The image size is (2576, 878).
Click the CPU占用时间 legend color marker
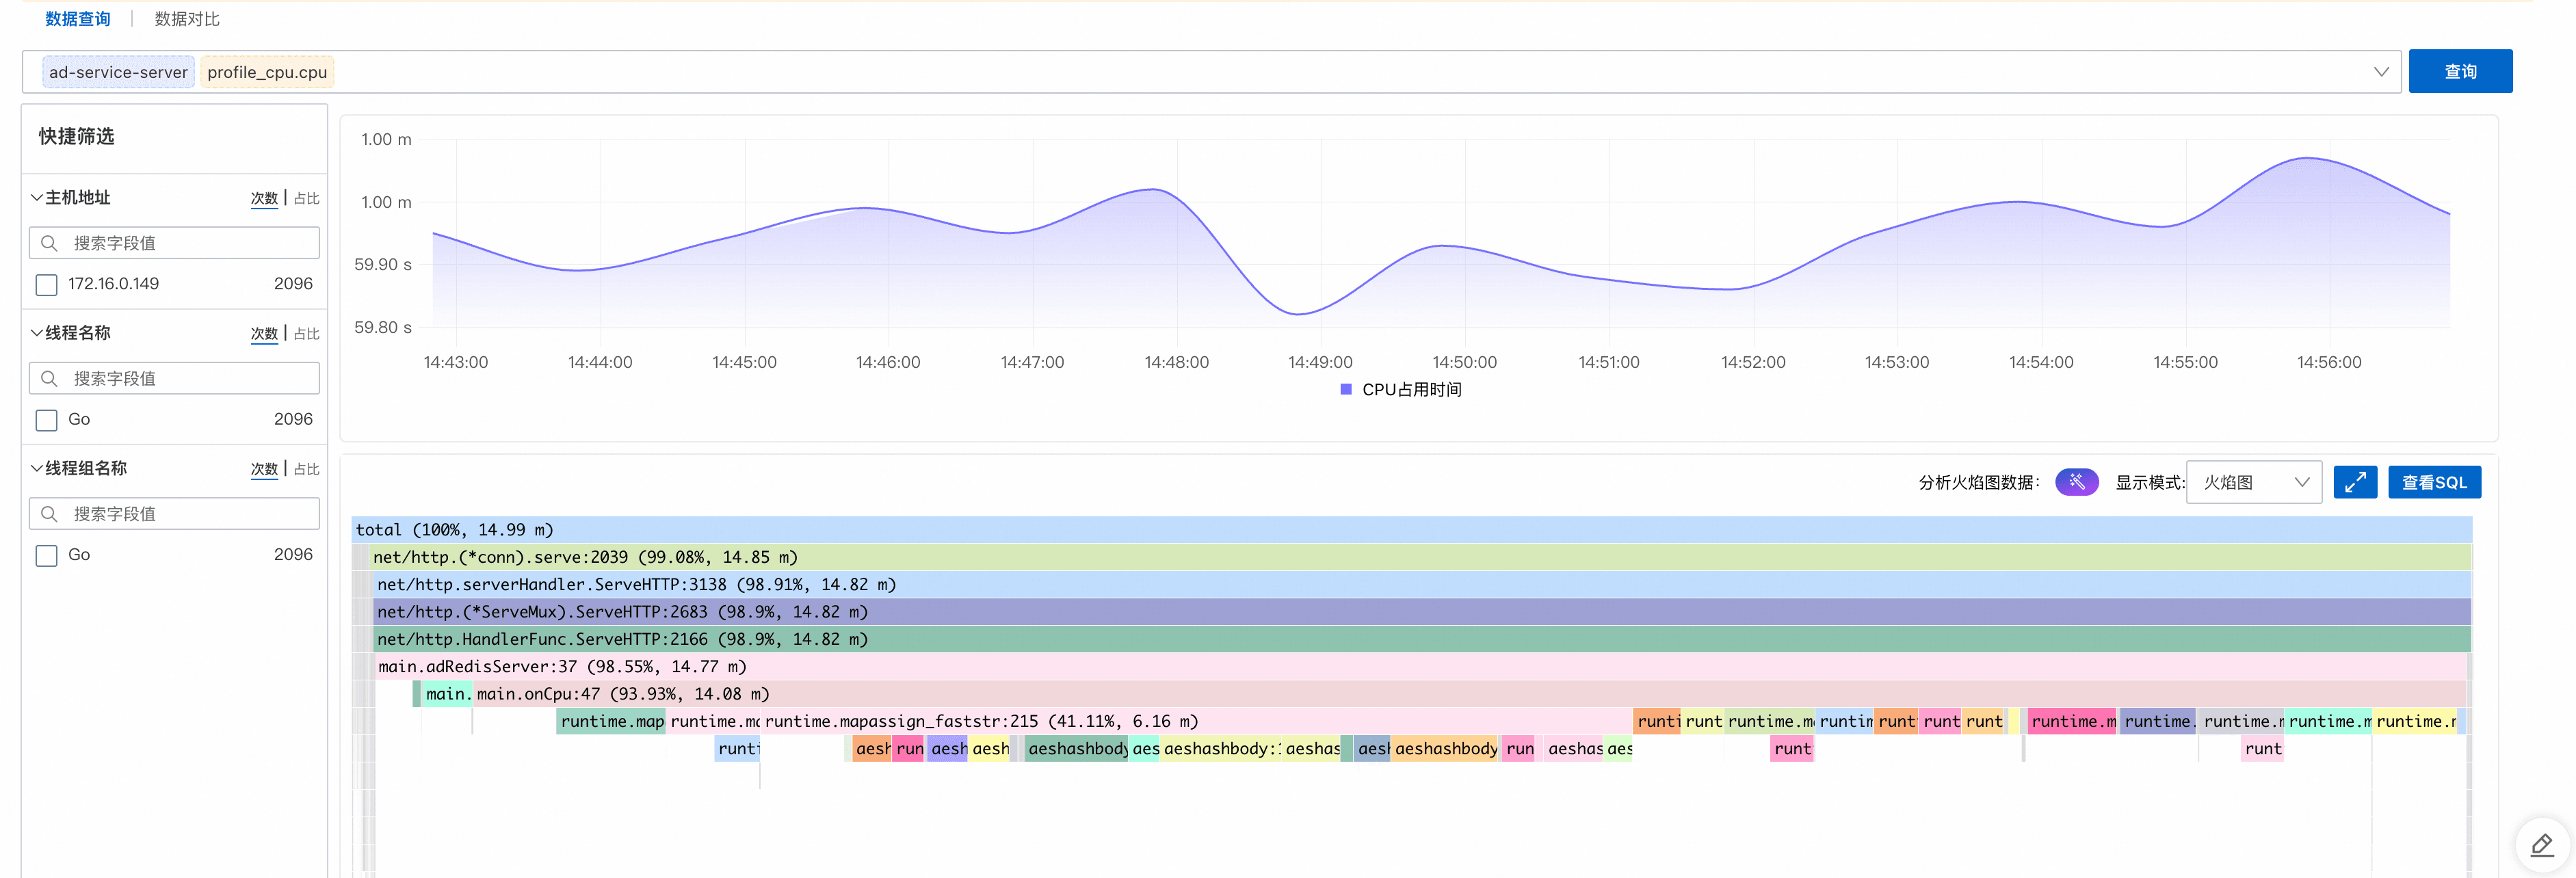tap(1345, 389)
